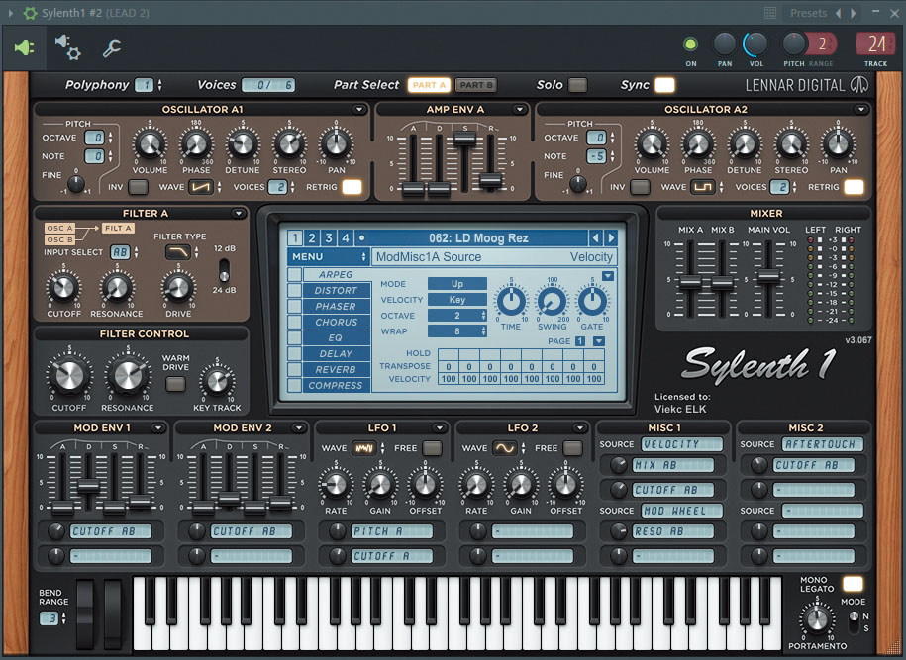The image size is (906, 660).
Task: Go to the previous preset arrow beside Presets
Action: [838, 13]
